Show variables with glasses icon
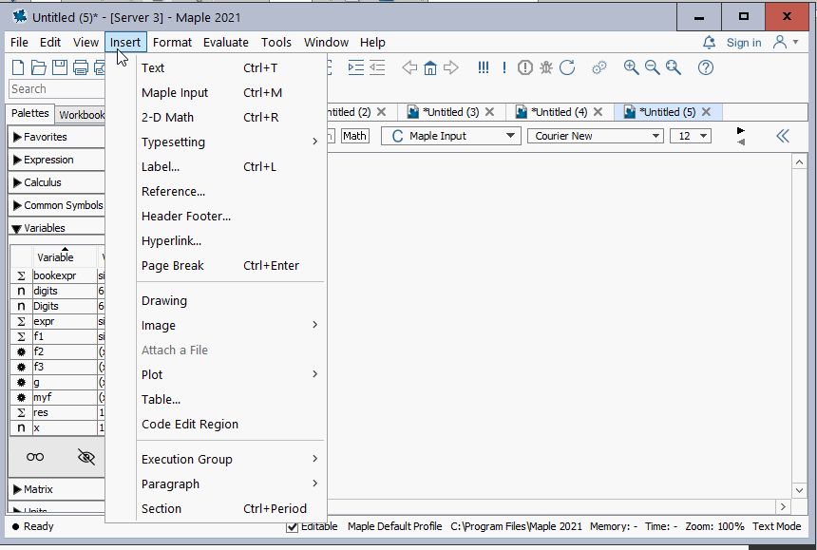This screenshot has width=817, height=550. (35, 457)
